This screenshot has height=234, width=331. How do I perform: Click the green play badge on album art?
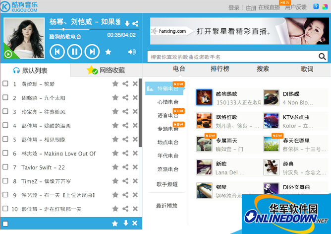tap(8, 54)
